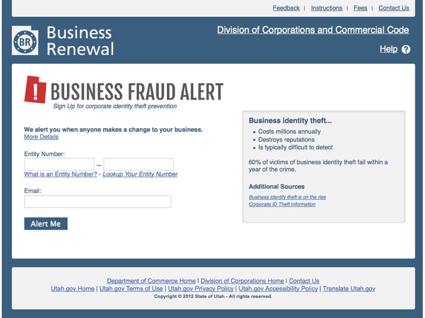Submit with the Alert Me button

click(x=46, y=223)
